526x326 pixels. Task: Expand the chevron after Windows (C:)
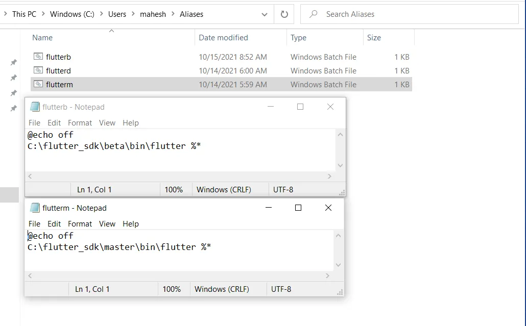(x=101, y=14)
